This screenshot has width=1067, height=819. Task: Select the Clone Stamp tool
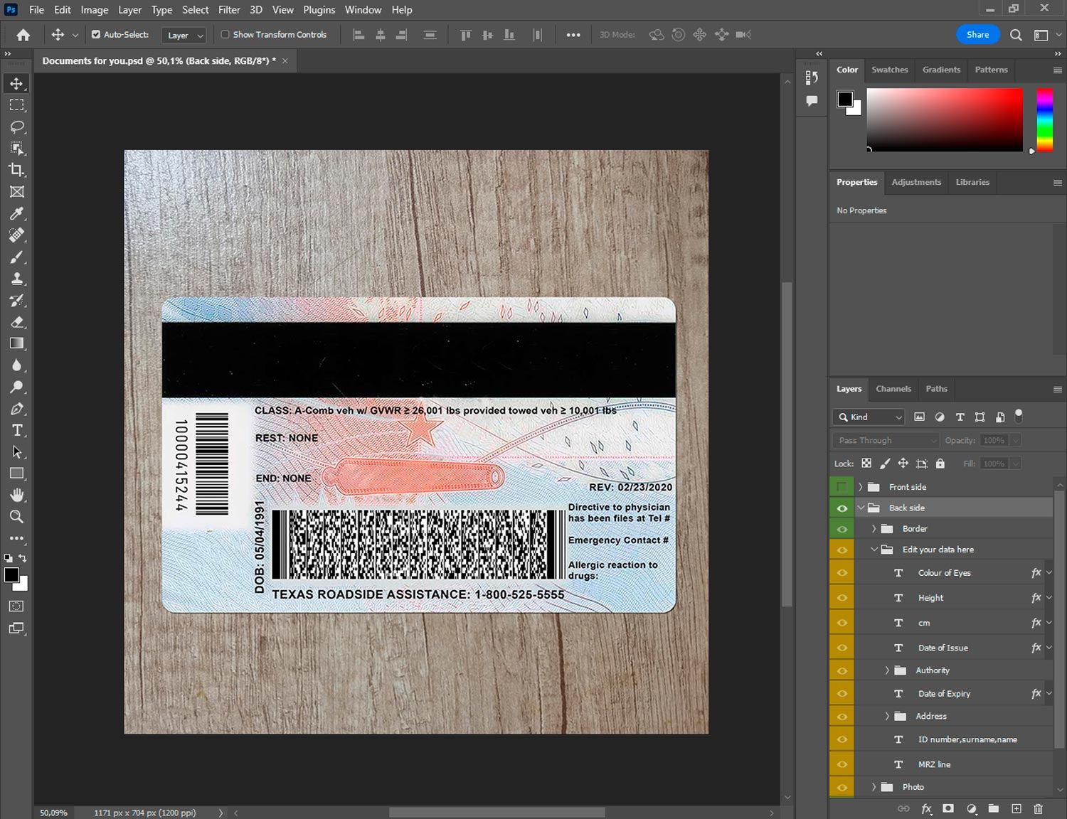pos(17,279)
